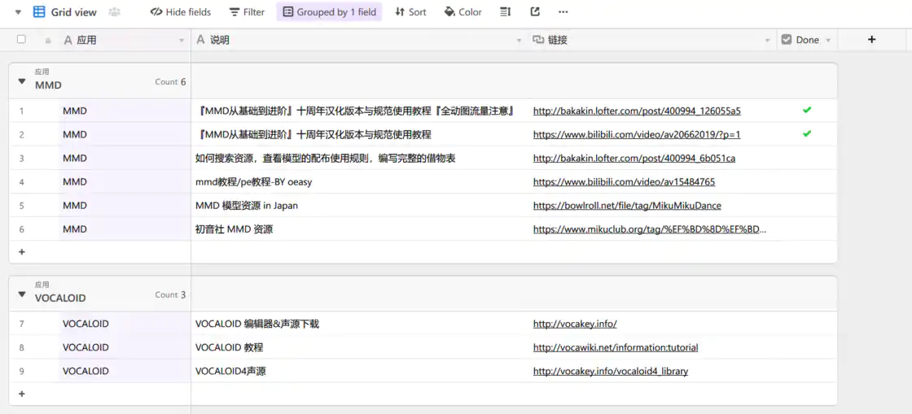912x414 pixels.
Task: Open bilibili video av20662019 link
Action: (637, 135)
